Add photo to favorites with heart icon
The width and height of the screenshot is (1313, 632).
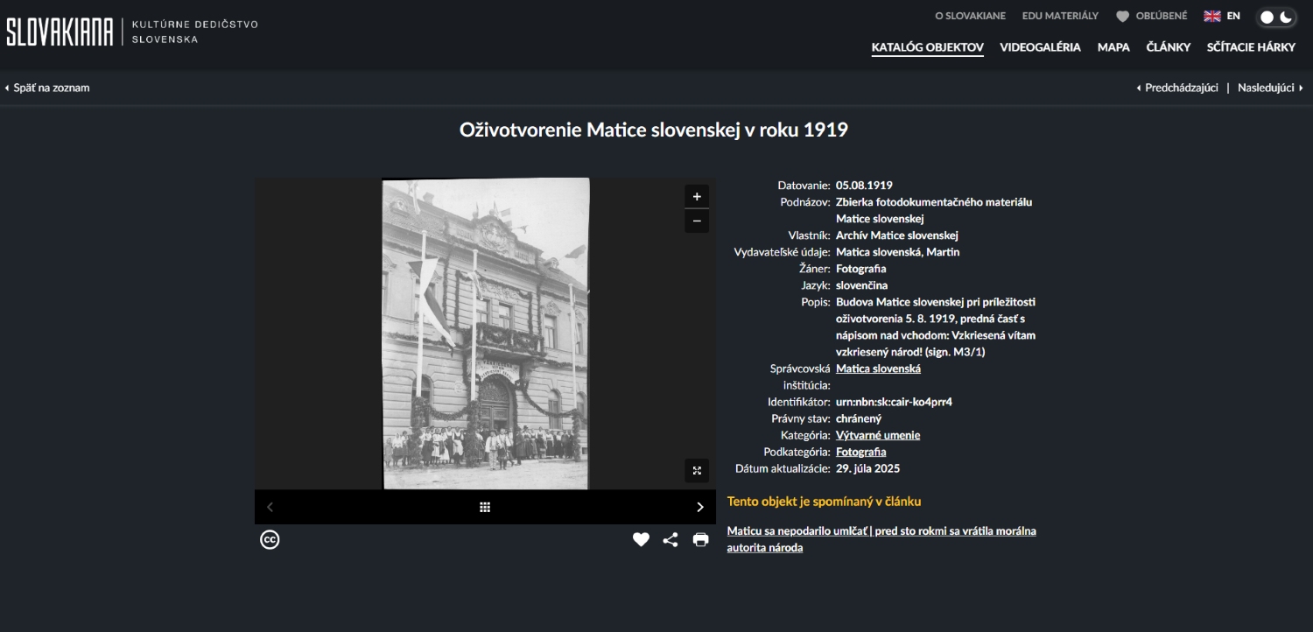coord(641,540)
